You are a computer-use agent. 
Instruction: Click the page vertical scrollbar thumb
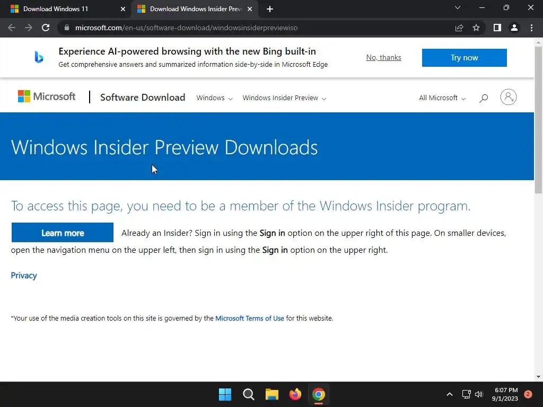click(x=538, y=119)
